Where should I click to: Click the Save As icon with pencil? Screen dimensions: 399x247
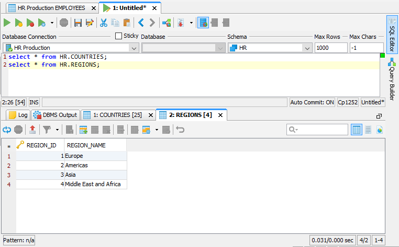click(90, 23)
